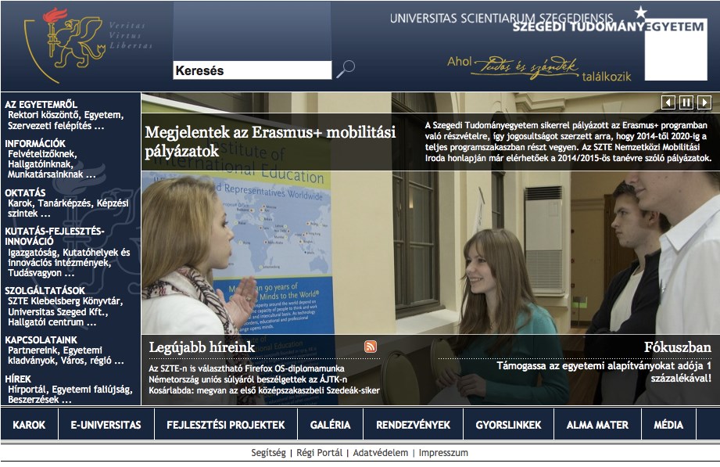Viewport: 720px width, 467px height.
Task: Open the Németország uniós súlyáról news item
Action: click(x=248, y=379)
